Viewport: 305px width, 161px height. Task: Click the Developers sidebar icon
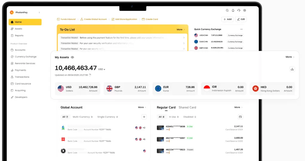click(x=12, y=97)
